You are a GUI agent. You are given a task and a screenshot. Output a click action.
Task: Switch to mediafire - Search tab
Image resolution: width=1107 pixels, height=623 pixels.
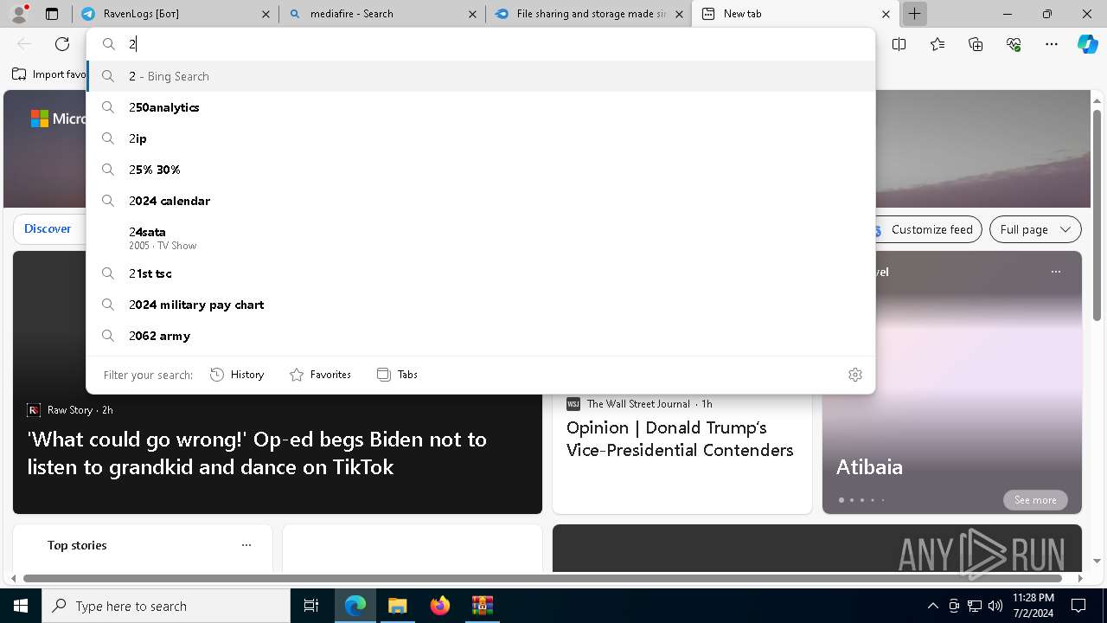point(382,14)
